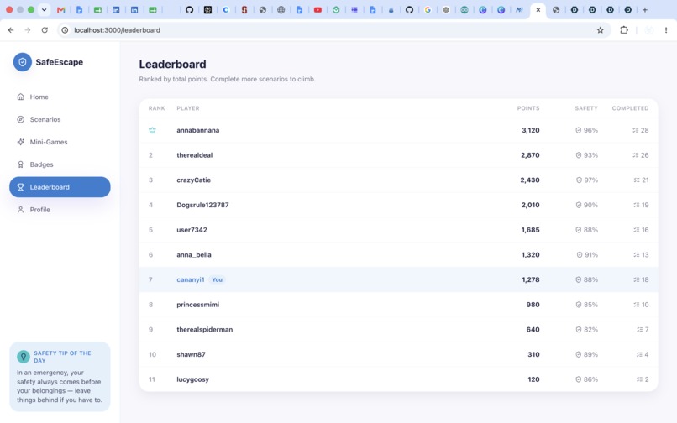
Task: Expand the tab search dropdown chevron
Action: (x=44, y=9)
